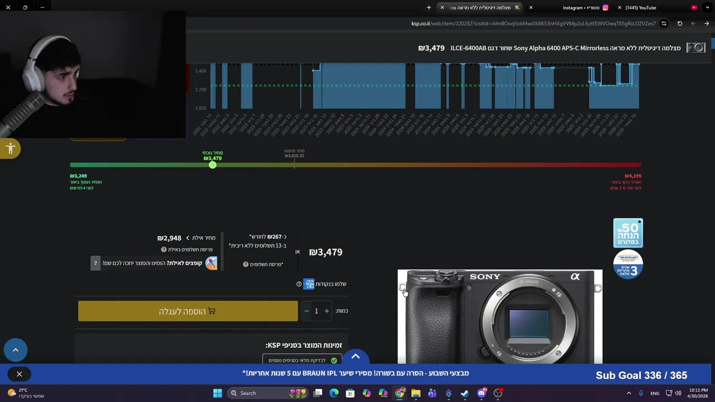
Task: Open the weather widget showing 21°C
Action: click(26, 393)
